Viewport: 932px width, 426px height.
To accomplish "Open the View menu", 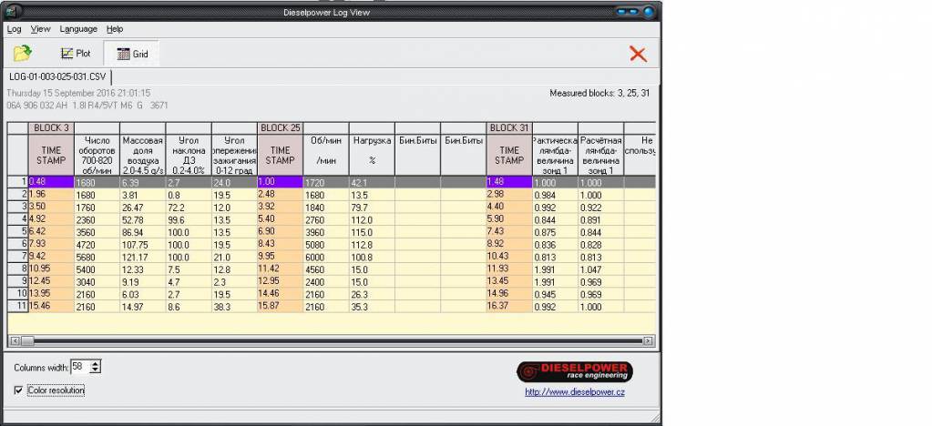I will click(x=40, y=29).
